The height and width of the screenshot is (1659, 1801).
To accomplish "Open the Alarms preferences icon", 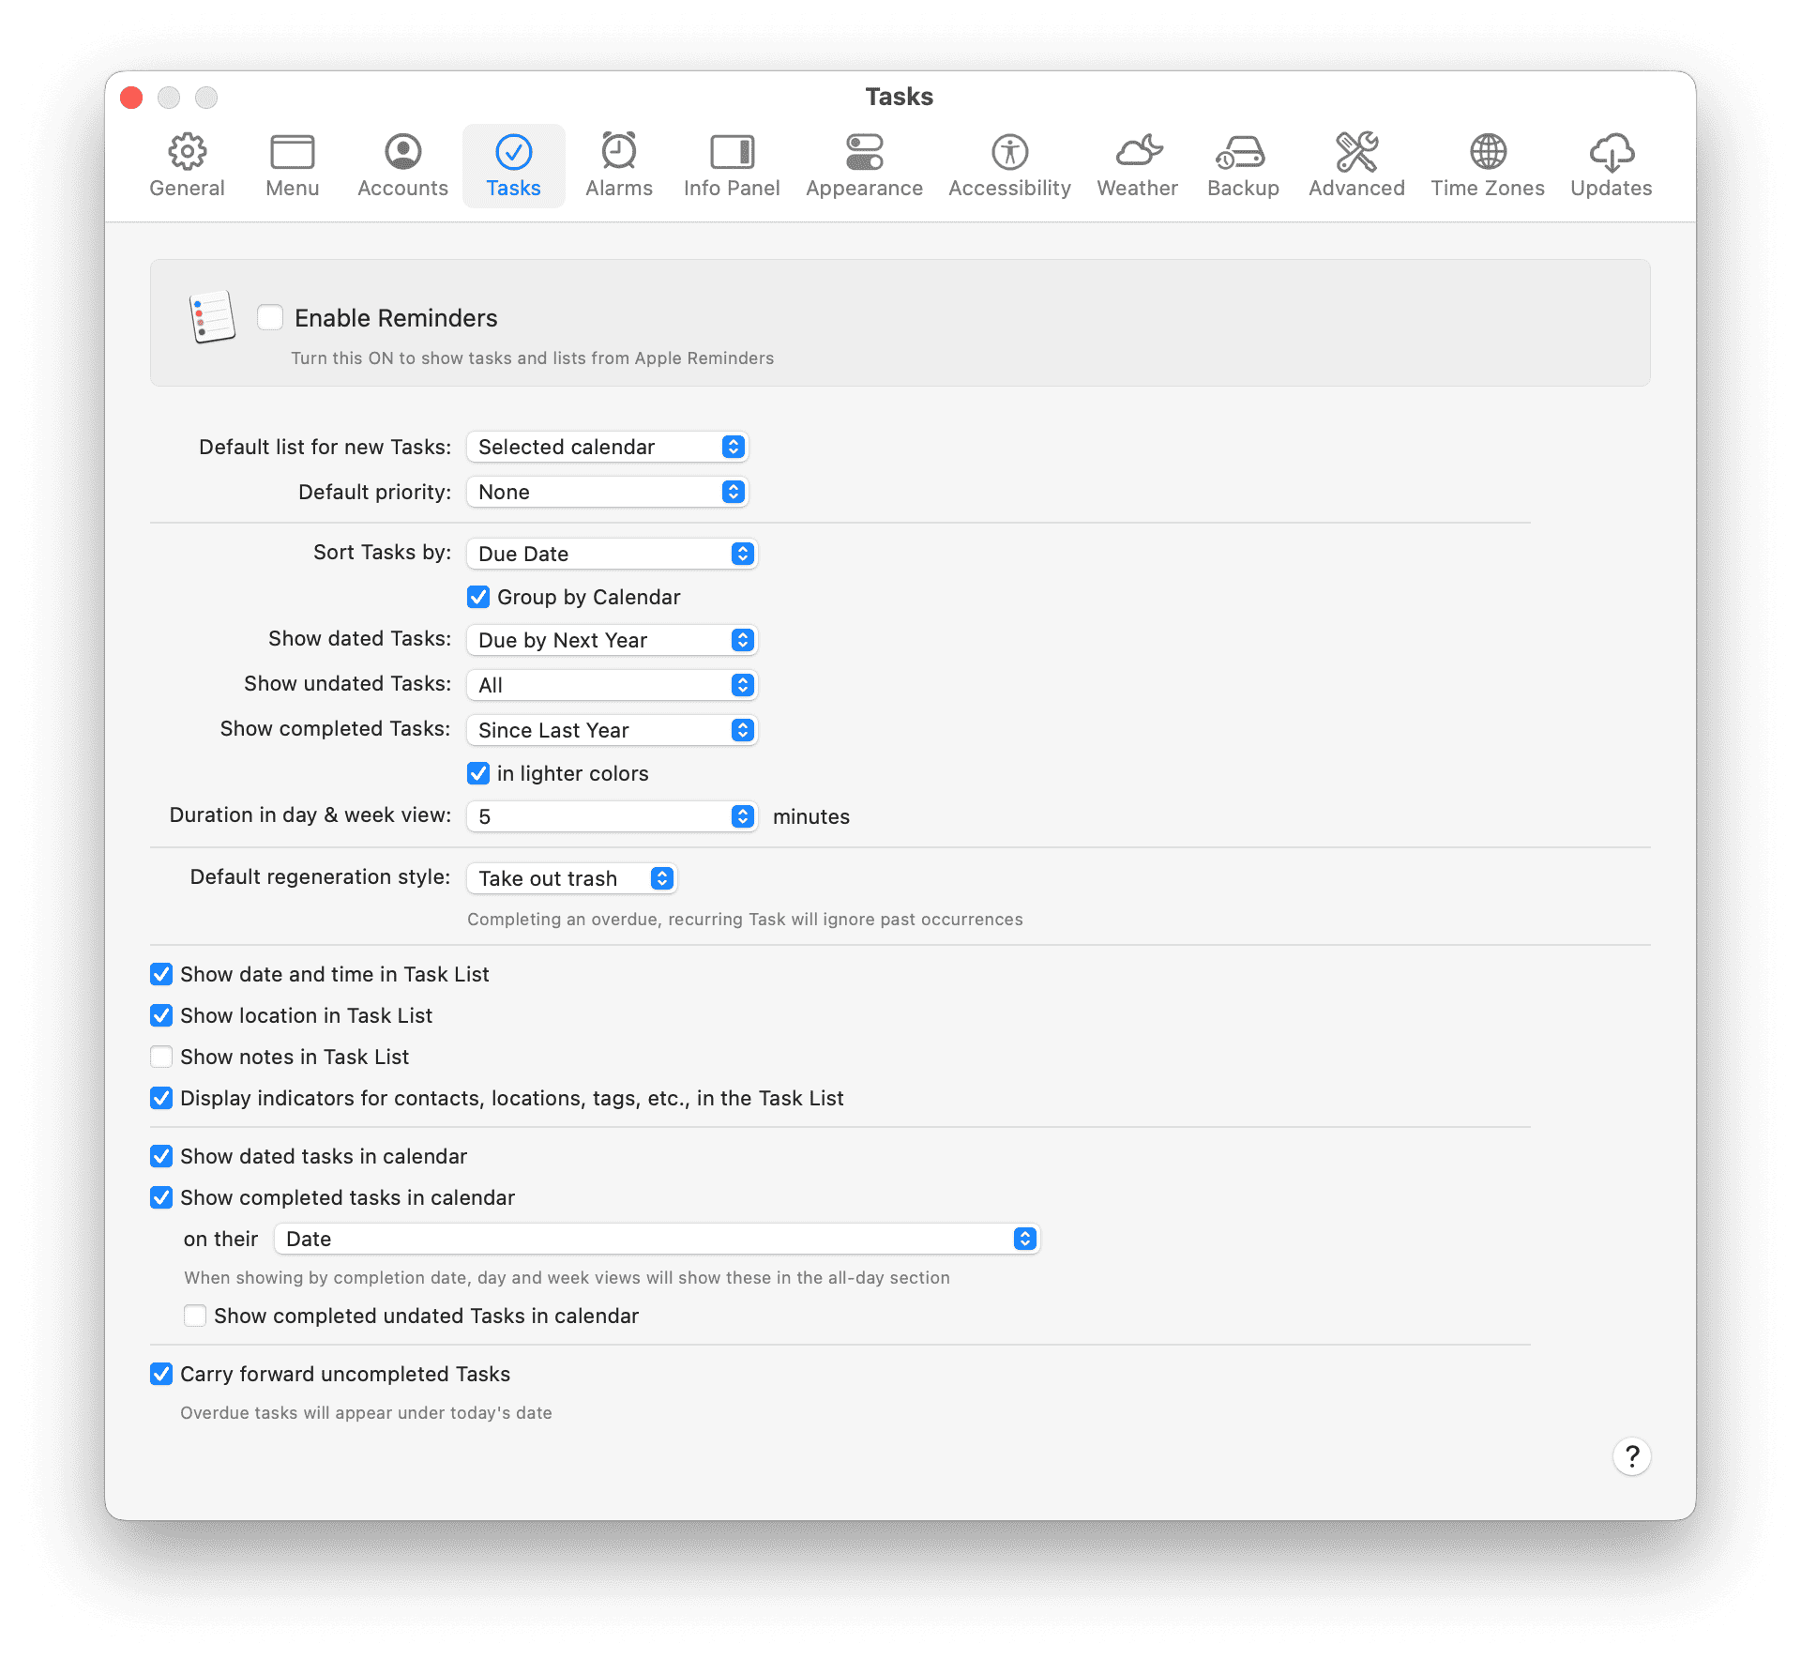I will (618, 164).
